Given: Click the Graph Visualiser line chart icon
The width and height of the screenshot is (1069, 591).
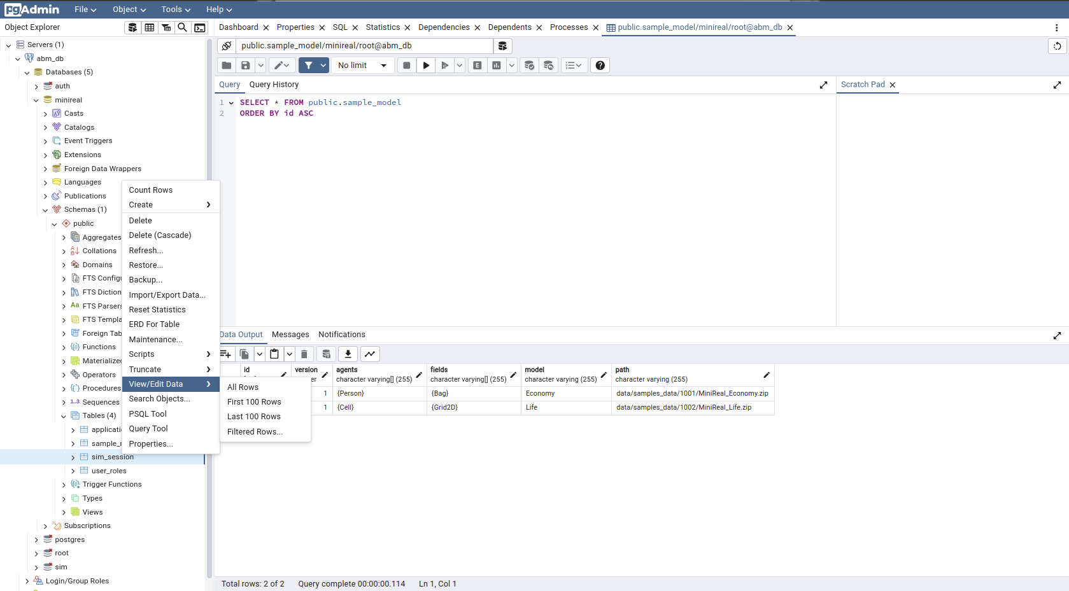Looking at the screenshot, I should click(370, 354).
